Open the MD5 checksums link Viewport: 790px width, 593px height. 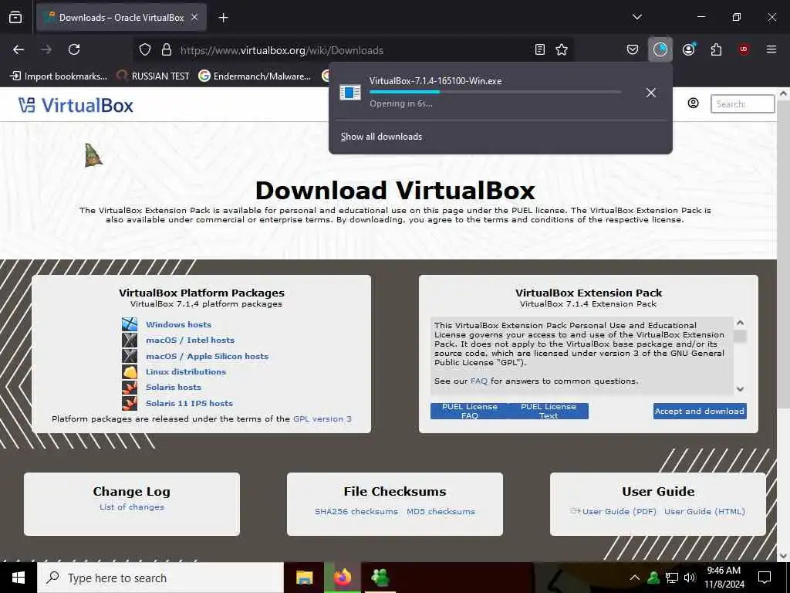pos(441,511)
